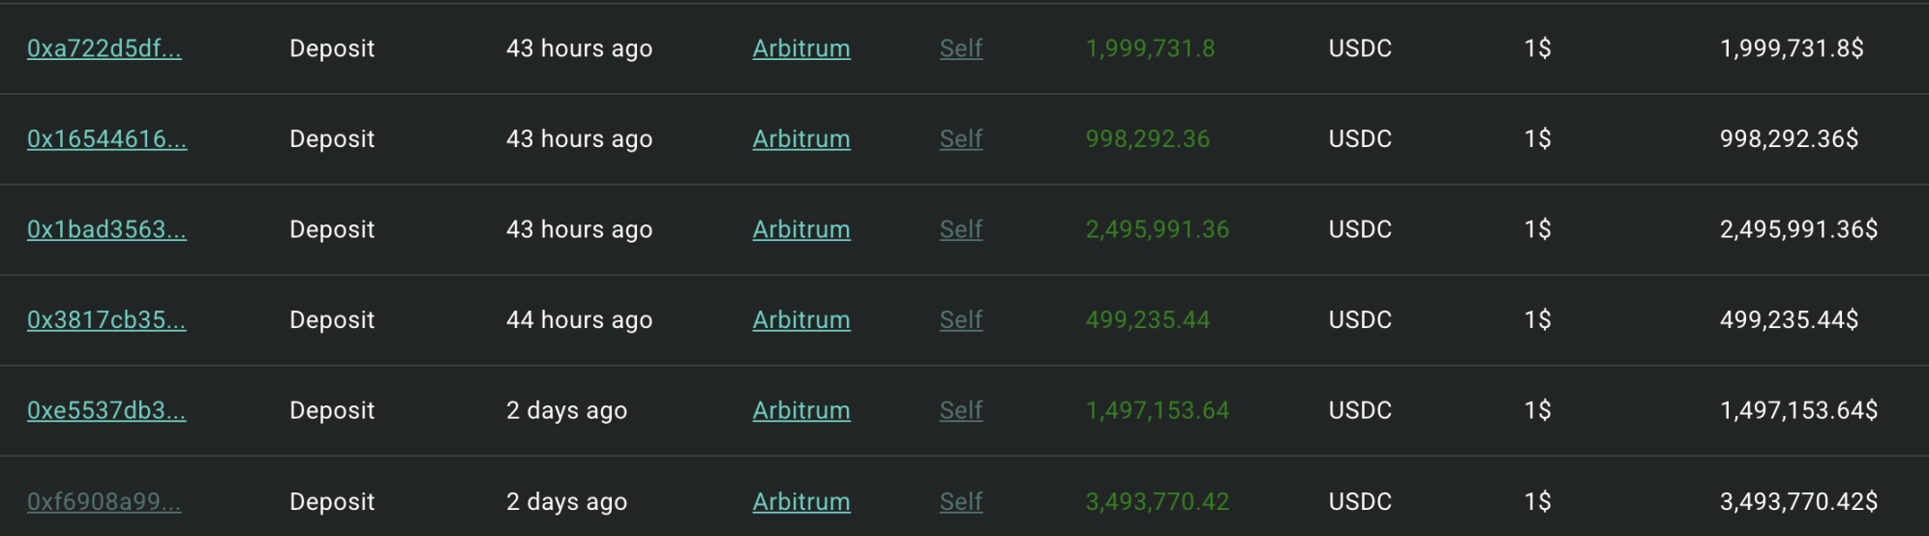
Task: Click Self link in the 0x16544616 row
Action: (961, 139)
